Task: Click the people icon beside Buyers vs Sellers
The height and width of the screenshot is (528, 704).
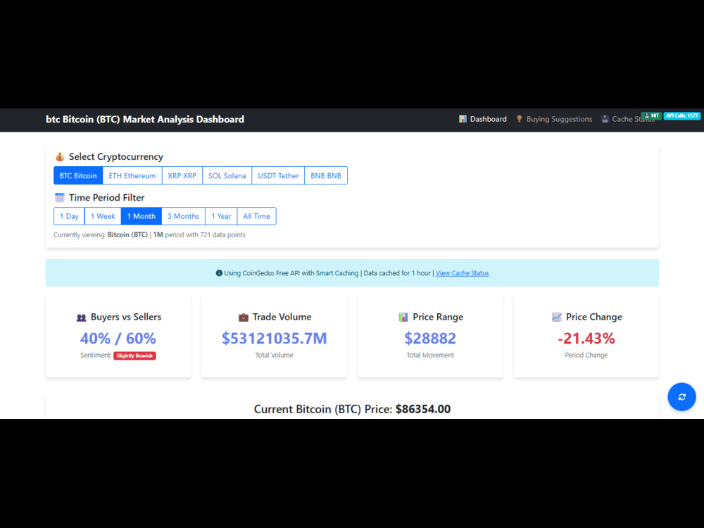Action: pyautogui.click(x=81, y=318)
